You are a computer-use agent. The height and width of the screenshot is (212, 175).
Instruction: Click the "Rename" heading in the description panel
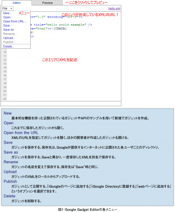(x=11, y=162)
